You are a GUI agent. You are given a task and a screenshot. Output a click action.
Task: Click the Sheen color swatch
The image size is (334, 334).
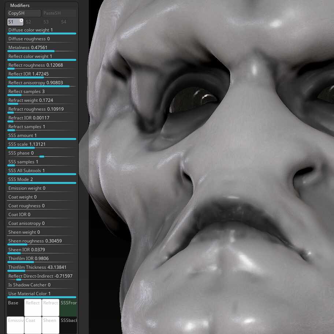point(51,325)
